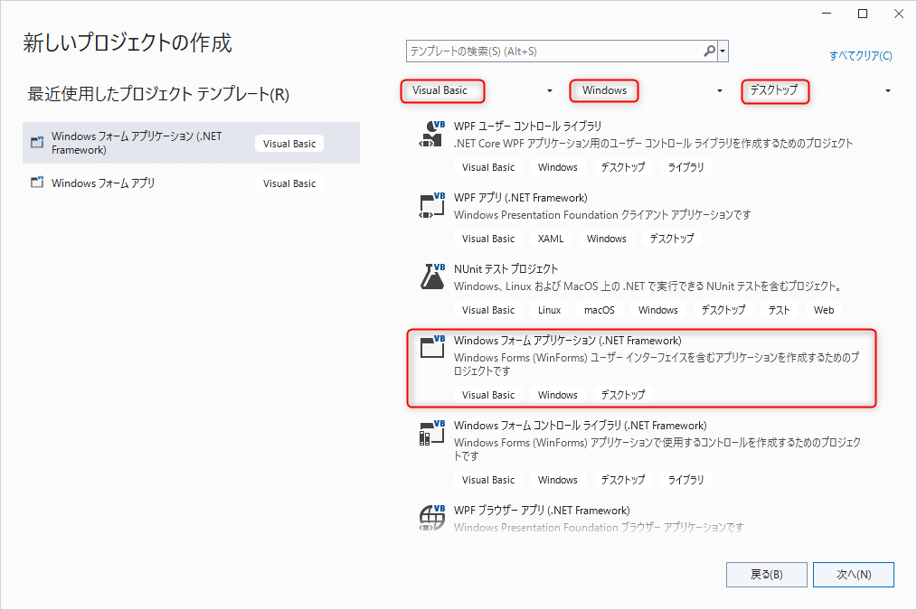Click the テスト tag under NUnit テスト プロジェクト
This screenshot has height=610, width=917.
[x=779, y=310]
